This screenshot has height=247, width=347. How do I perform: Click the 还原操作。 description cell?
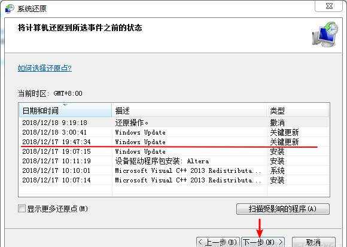132,123
